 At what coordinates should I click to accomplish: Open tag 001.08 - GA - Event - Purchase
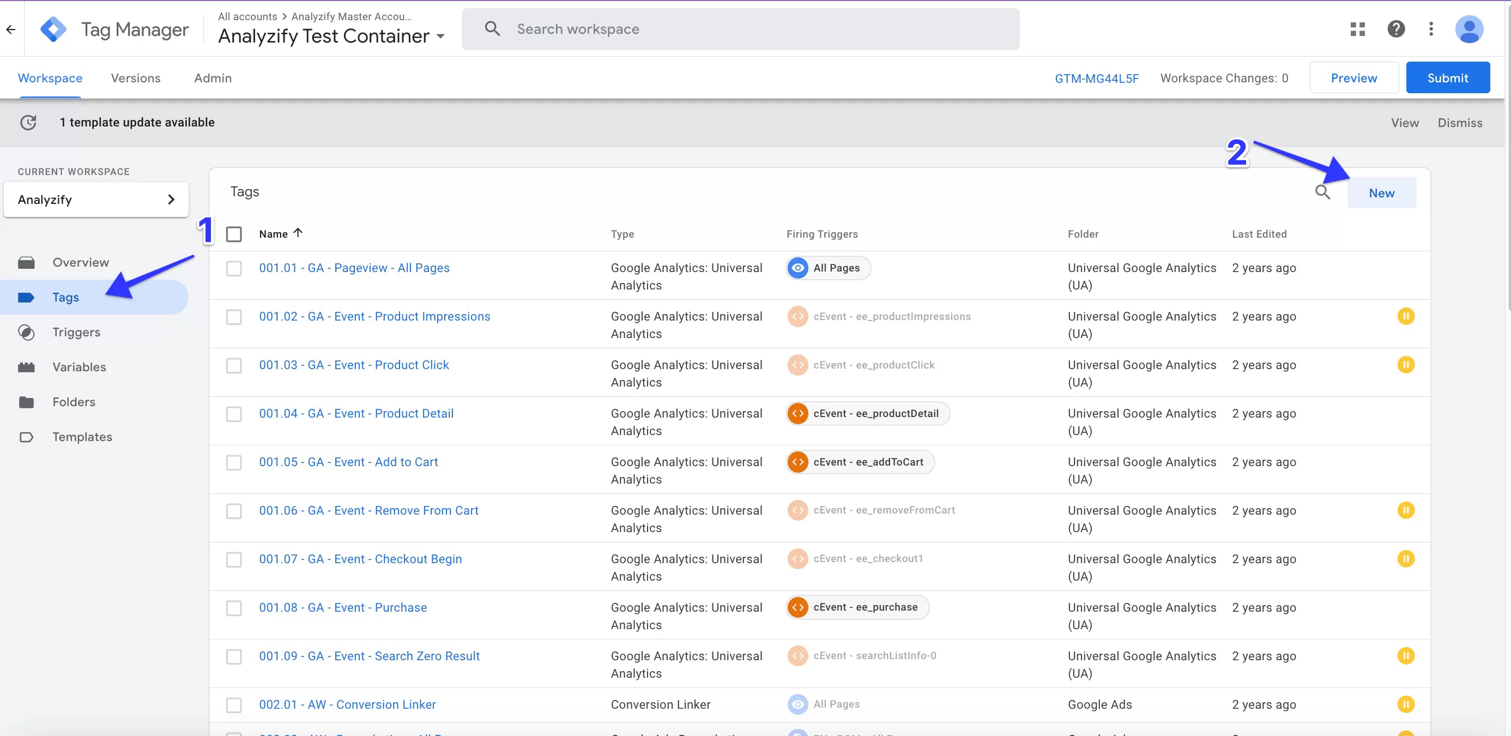pyautogui.click(x=343, y=608)
